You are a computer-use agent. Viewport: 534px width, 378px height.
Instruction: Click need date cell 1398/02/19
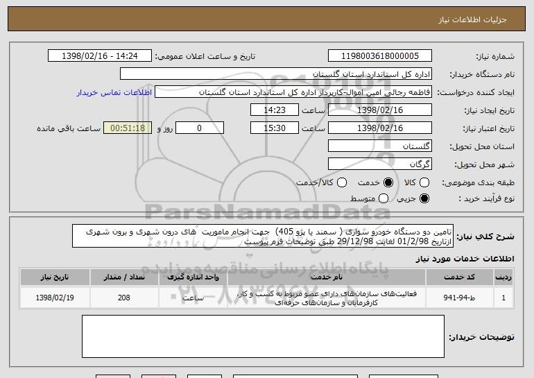(55, 298)
